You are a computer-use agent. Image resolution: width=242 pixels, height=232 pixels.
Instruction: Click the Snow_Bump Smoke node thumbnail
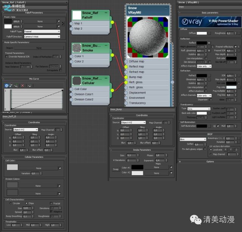pos(77,48)
